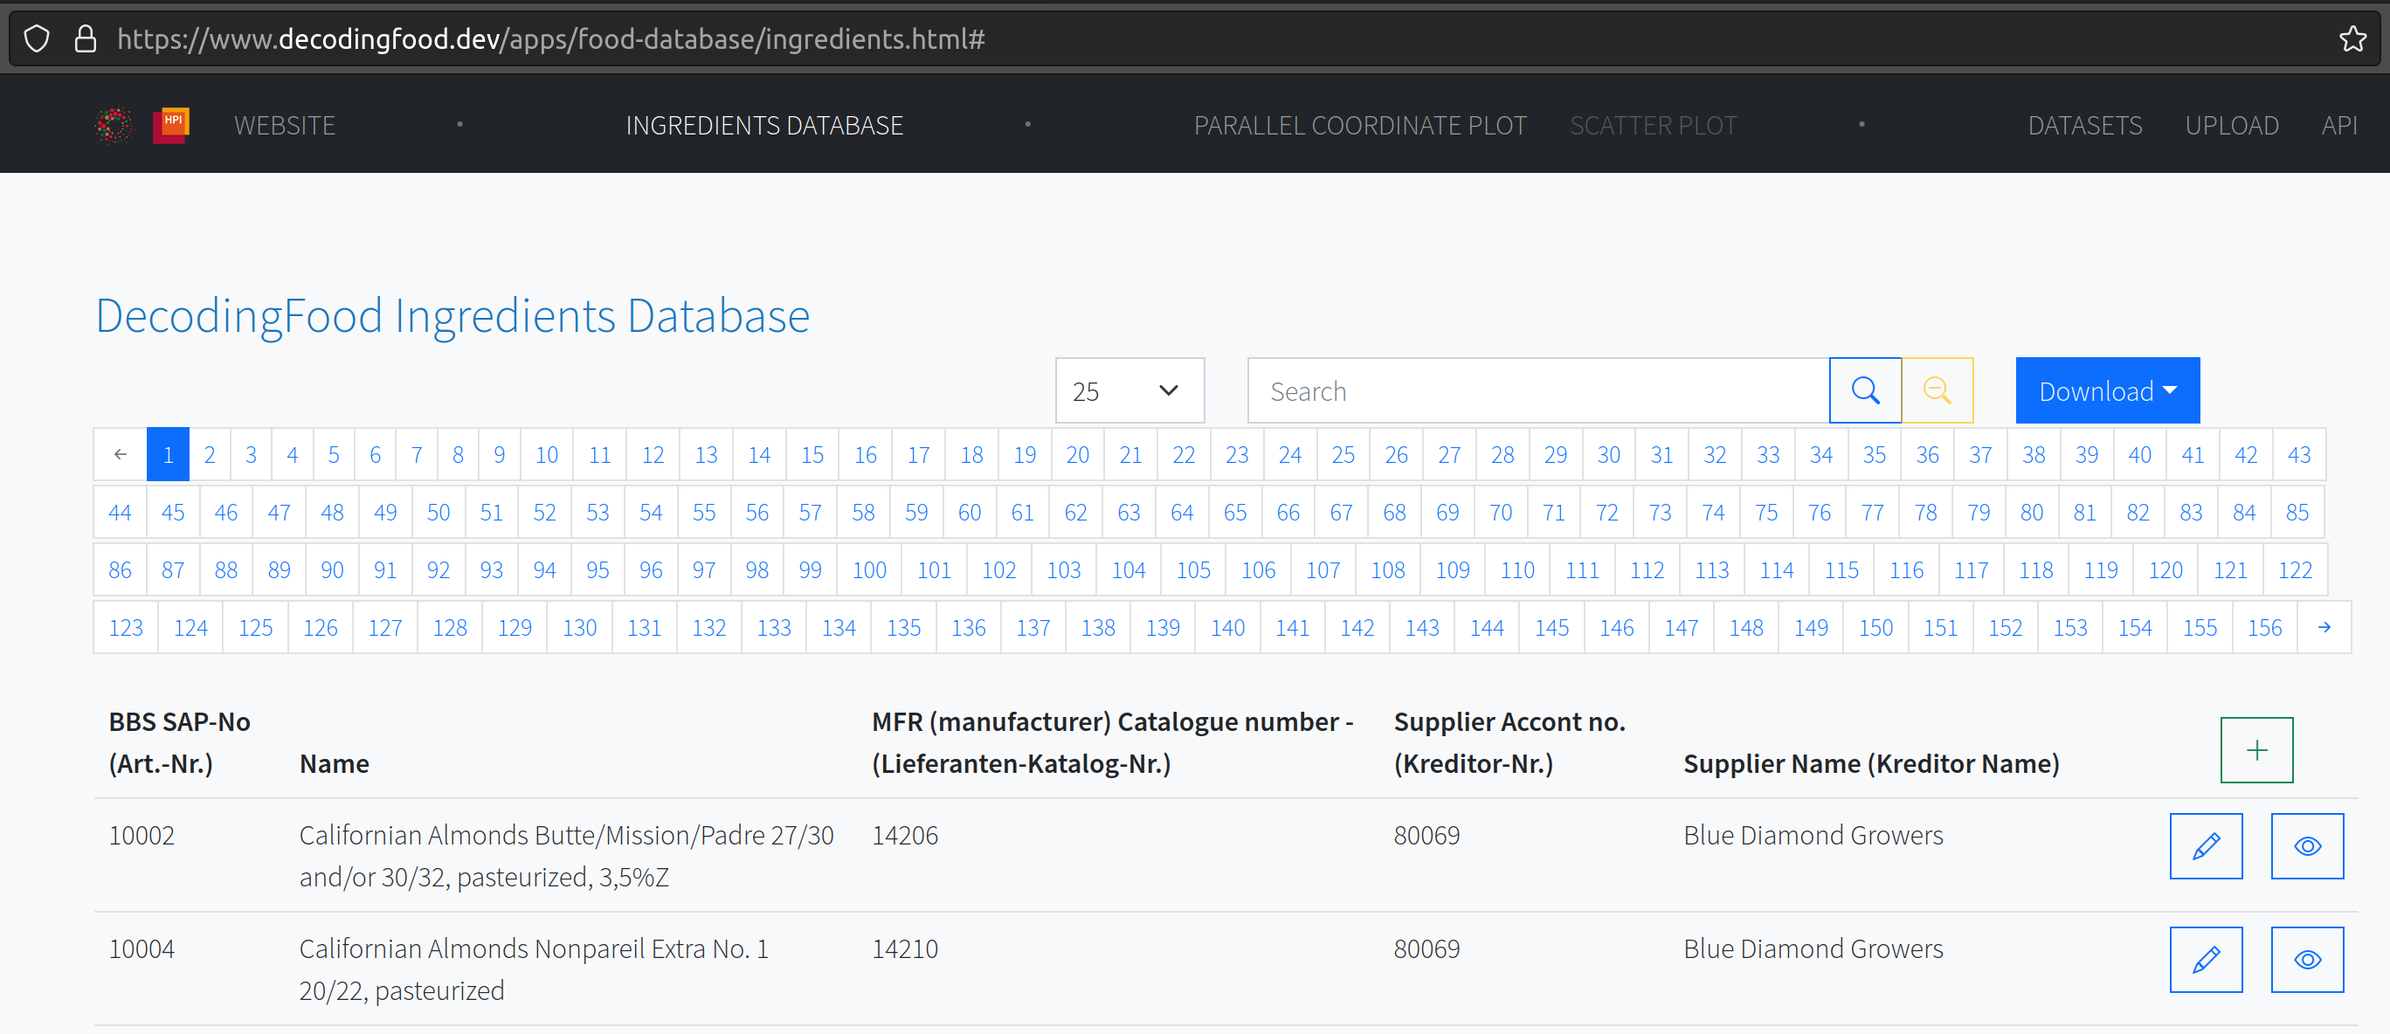Open the Upload navigation link
Screen dimensions: 2390x1034
click(x=2230, y=125)
